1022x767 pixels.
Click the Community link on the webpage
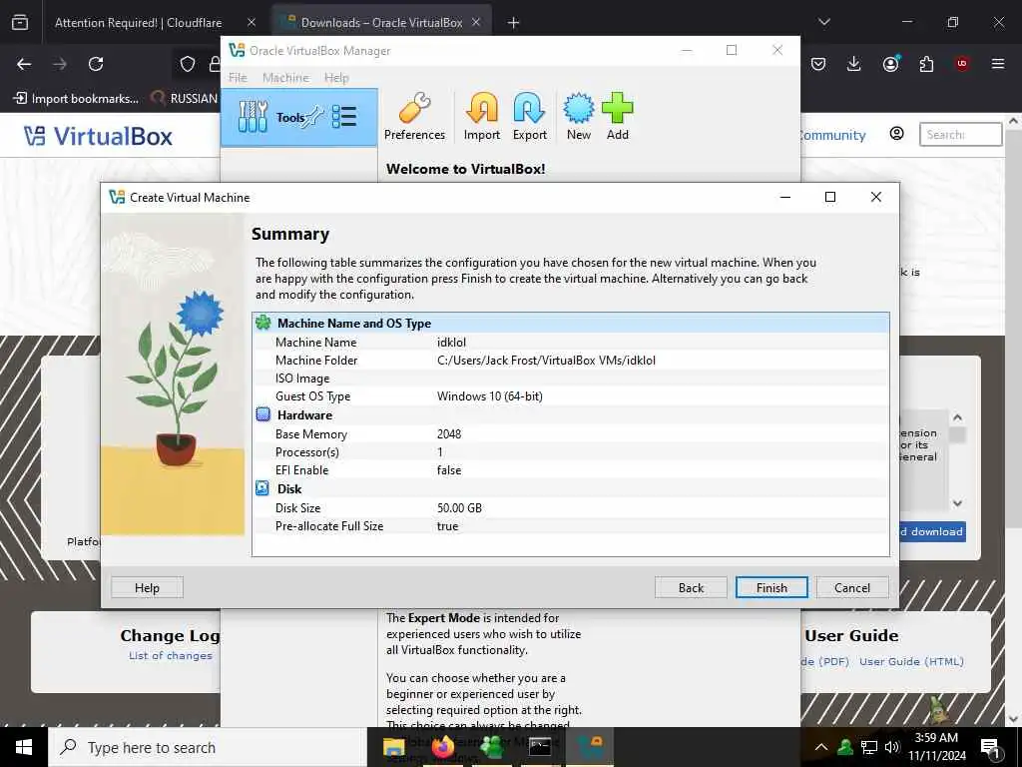(x=833, y=135)
